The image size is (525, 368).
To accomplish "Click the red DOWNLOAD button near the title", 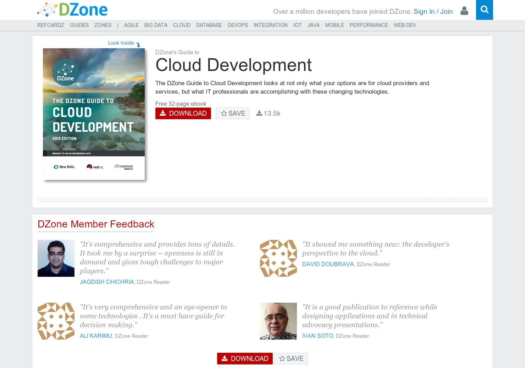I will tap(183, 113).
